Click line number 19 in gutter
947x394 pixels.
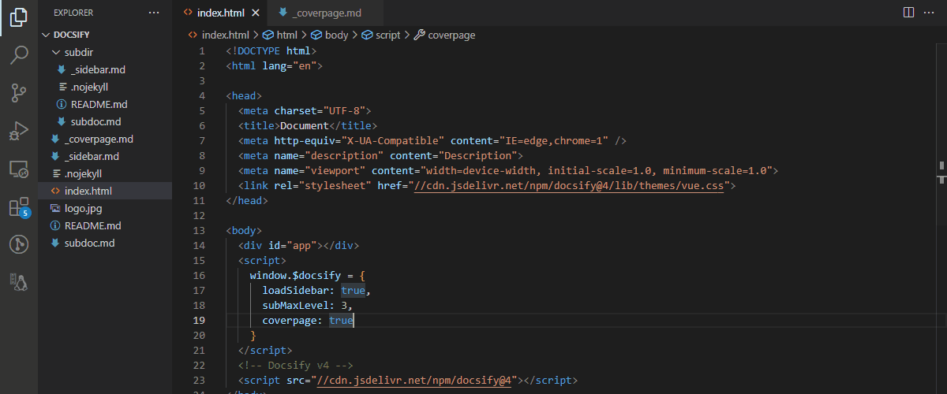tap(198, 320)
